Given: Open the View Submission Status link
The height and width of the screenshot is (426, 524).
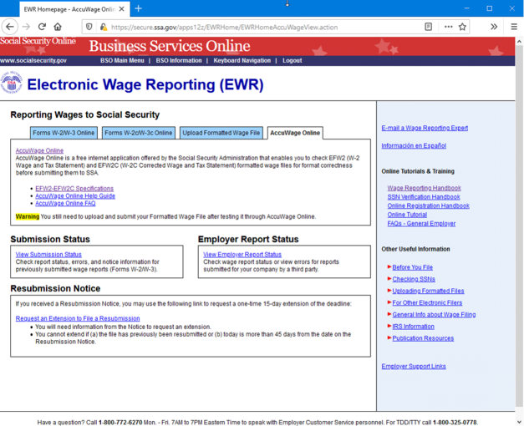Looking at the screenshot, I should tap(48, 255).
